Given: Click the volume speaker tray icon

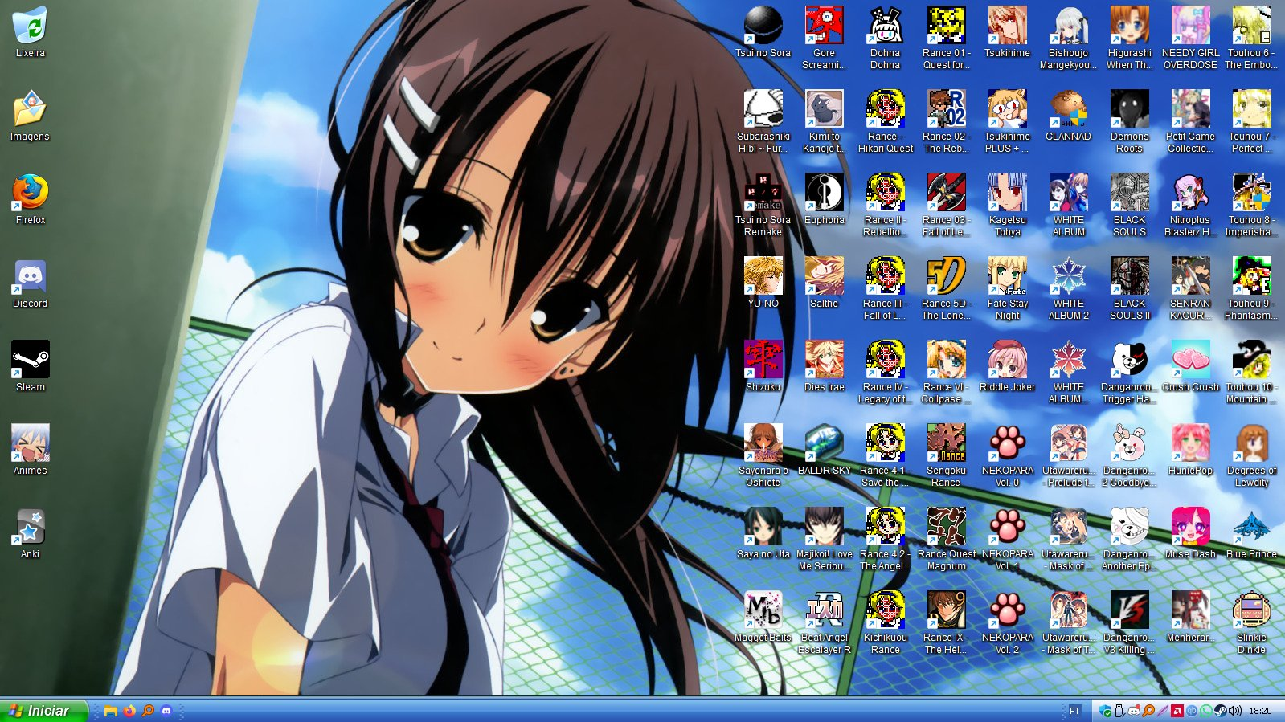Looking at the screenshot, I should tap(1234, 711).
